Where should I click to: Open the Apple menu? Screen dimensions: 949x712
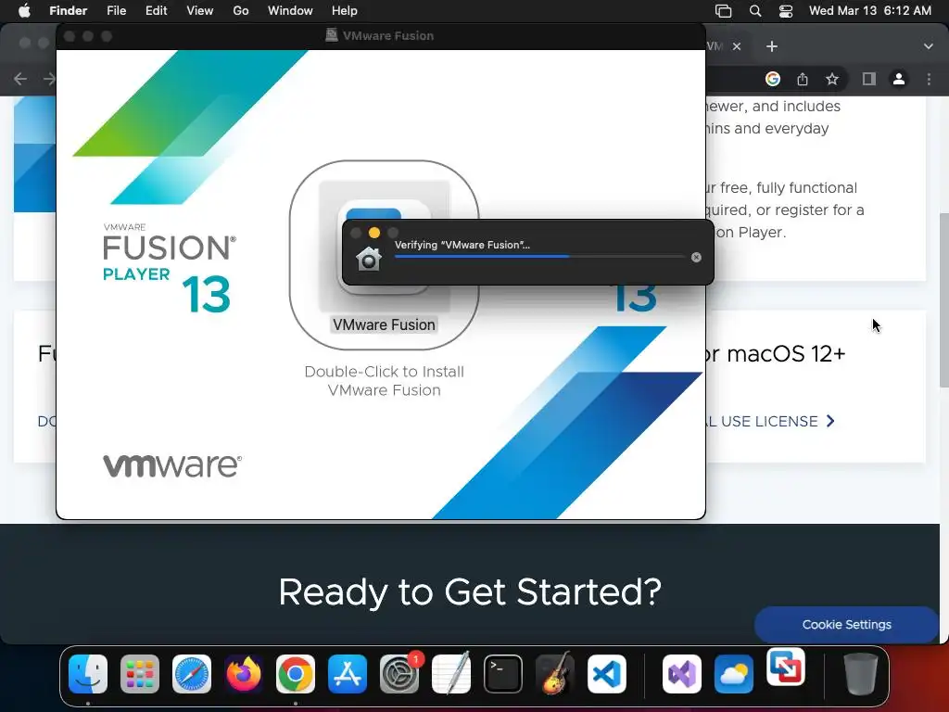coord(24,11)
